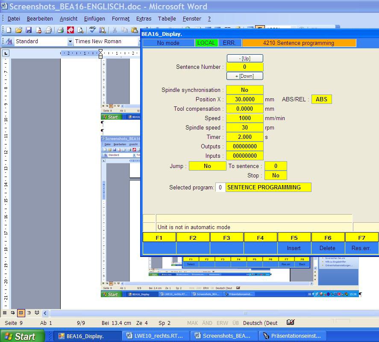
Task: Click the F7 function key button
Action: click(361, 237)
